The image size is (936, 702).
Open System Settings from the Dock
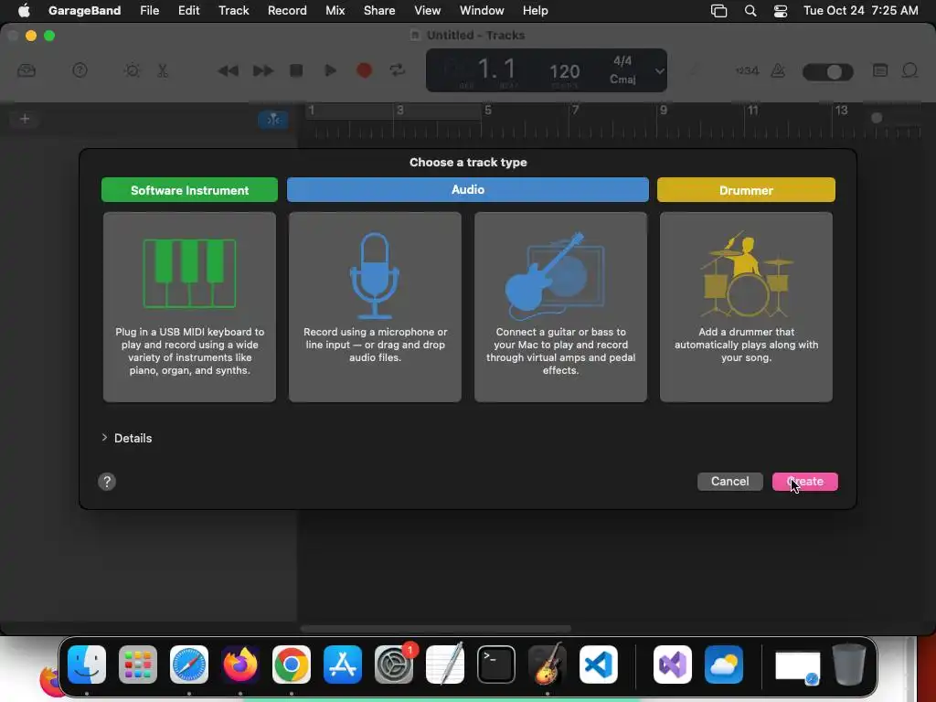coord(394,665)
